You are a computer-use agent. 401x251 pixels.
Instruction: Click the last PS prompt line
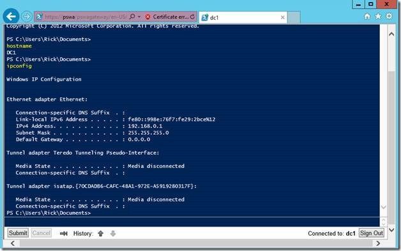pos(49,213)
